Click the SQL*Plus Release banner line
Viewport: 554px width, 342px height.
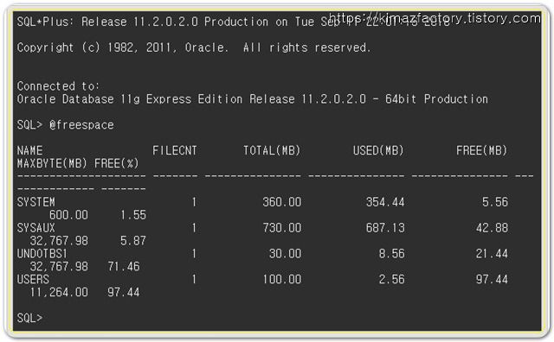(x=233, y=22)
